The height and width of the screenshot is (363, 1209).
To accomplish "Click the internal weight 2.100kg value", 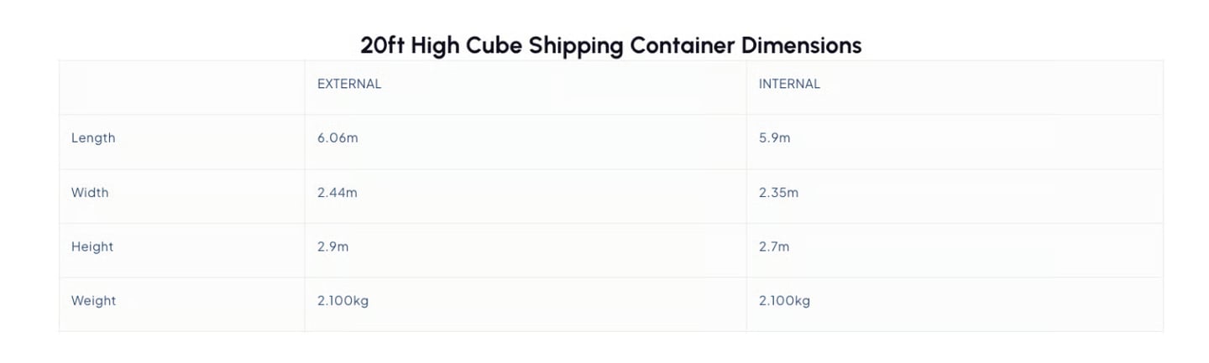I will [784, 300].
